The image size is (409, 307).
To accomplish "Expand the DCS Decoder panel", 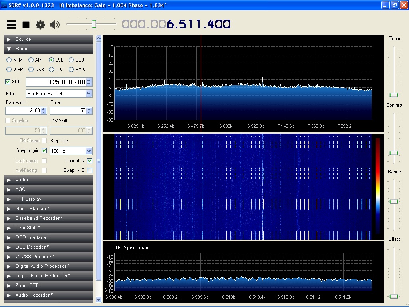I will click(48, 247).
